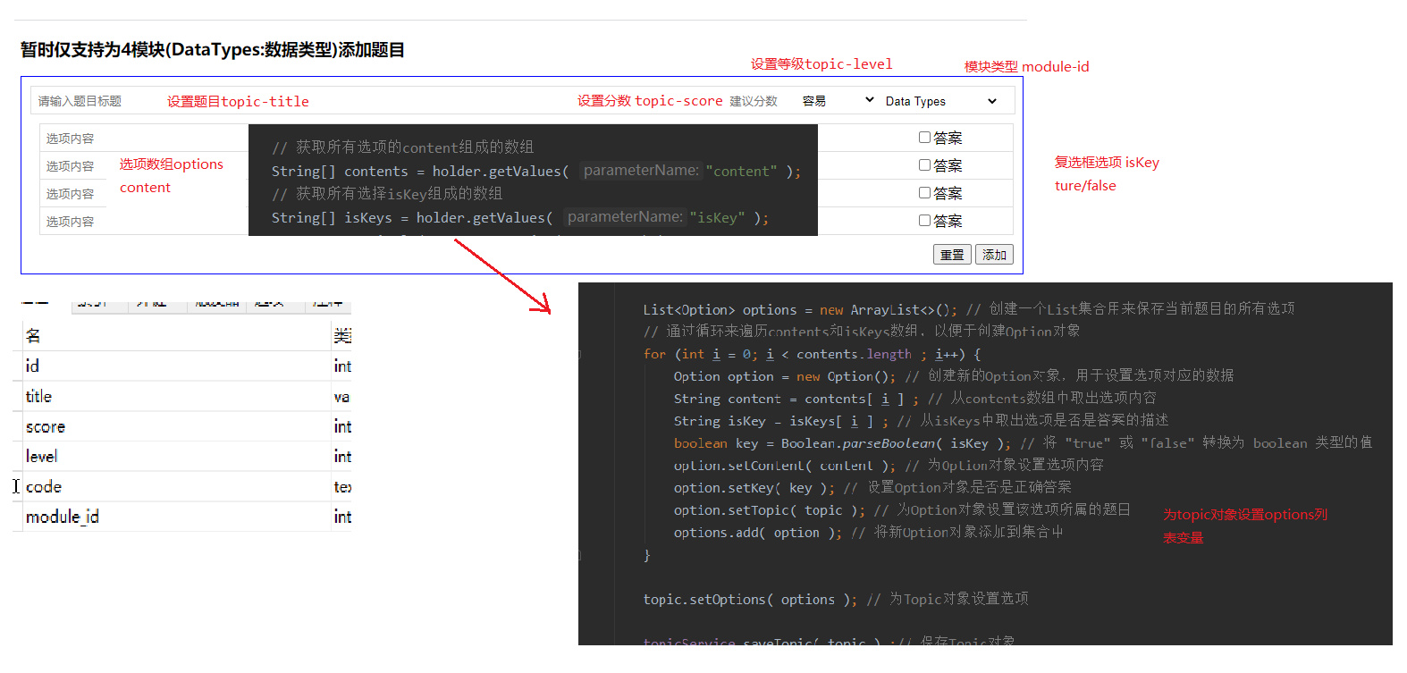This screenshot has width=1407, height=673.
Task: Select the score row in the table
Action: [x=187, y=426]
